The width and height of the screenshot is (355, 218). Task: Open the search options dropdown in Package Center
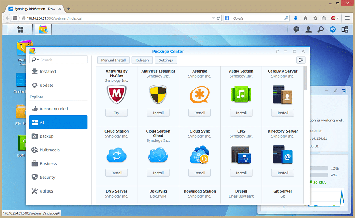[x=35, y=60]
